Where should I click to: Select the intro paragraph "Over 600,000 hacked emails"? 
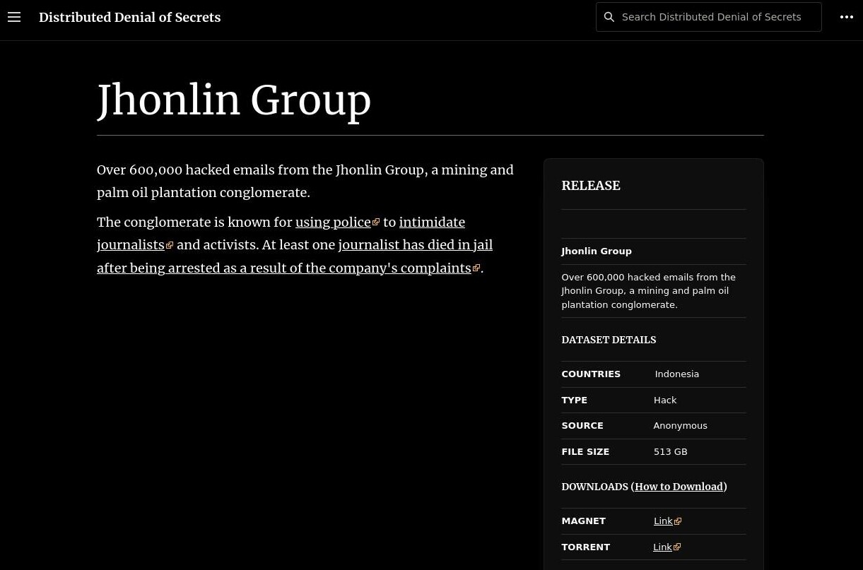305,182
